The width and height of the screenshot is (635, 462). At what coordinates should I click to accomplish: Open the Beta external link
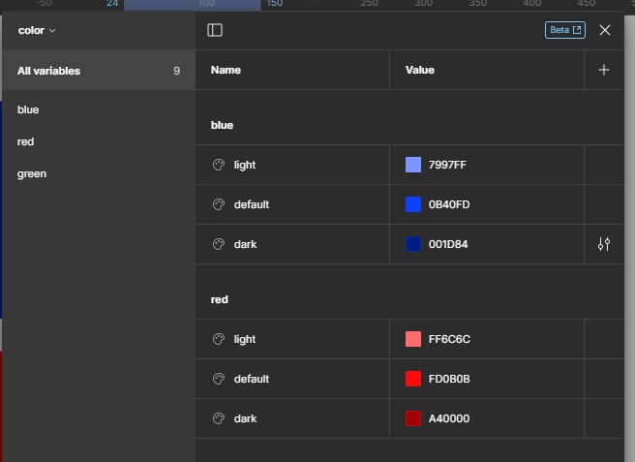click(x=565, y=30)
